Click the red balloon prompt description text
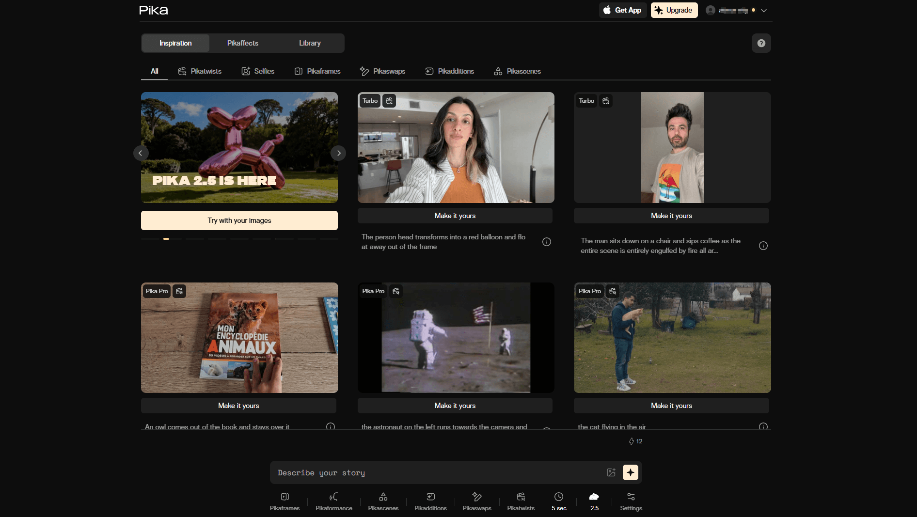 click(x=443, y=242)
